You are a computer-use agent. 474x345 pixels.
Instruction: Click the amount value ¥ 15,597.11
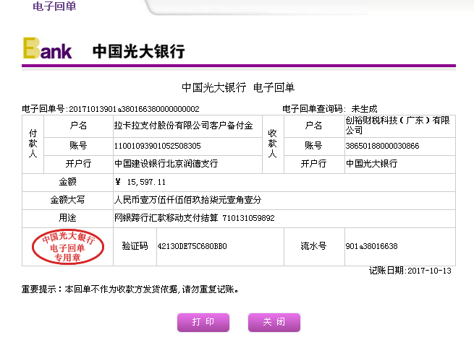(x=140, y=182)
